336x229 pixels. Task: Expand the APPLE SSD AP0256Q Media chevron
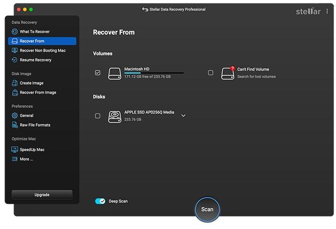(x=183, y=116)
